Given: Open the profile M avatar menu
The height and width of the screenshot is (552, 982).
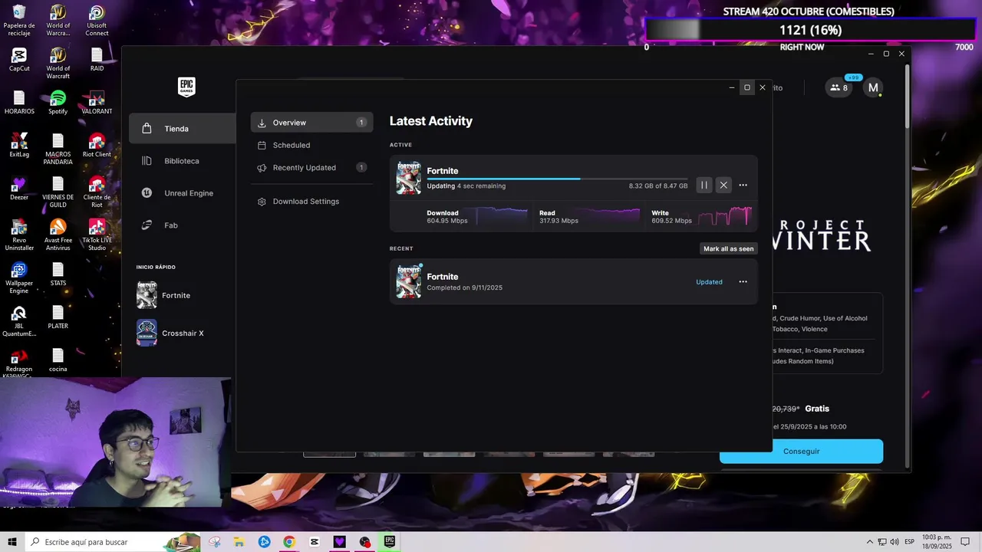Looking at the screenshot, I should [873, 87].
